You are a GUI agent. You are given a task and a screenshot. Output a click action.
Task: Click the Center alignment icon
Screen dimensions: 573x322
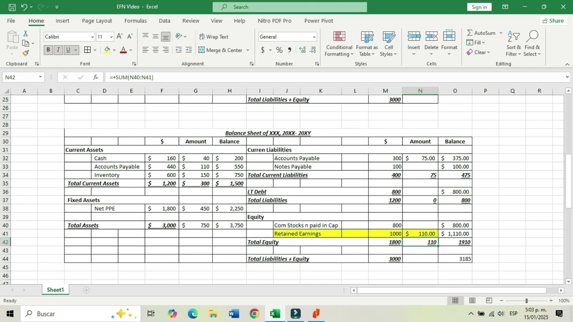155,50
